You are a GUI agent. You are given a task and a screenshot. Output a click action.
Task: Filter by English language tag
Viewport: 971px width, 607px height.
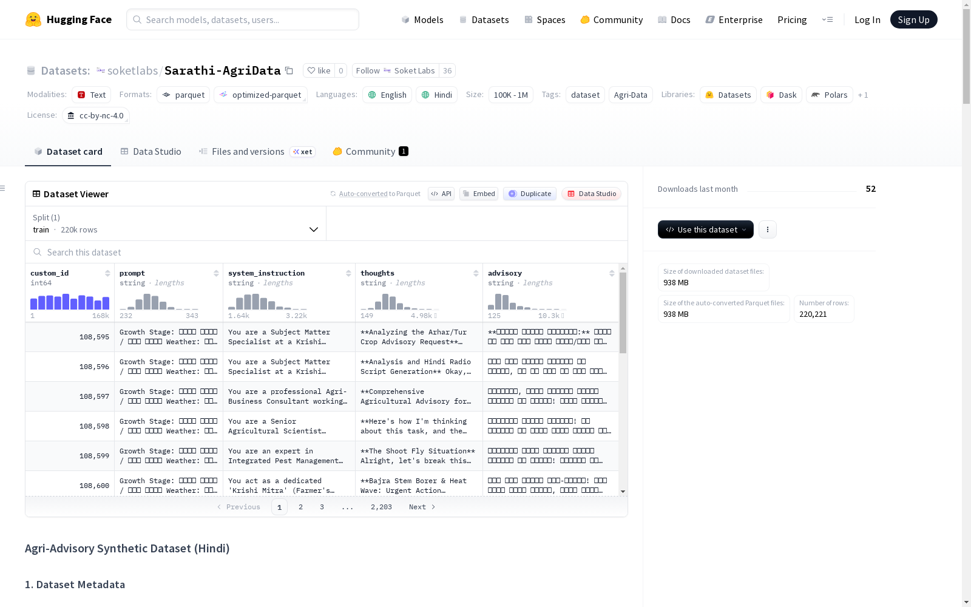click(387, 95)
